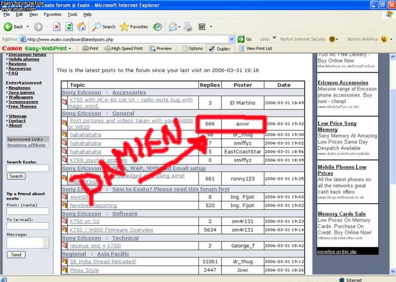Open the Edit with Word dropdown arrow
The height and width of the screenshot is (282, 396).
tap(211, 27)
